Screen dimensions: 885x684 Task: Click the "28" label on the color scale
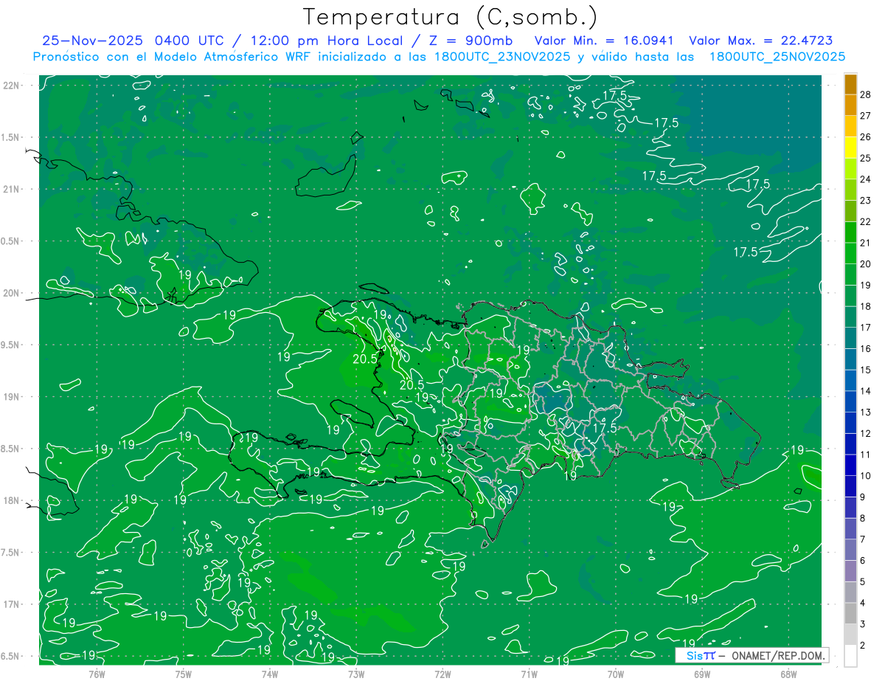click(x=866, y=94)
